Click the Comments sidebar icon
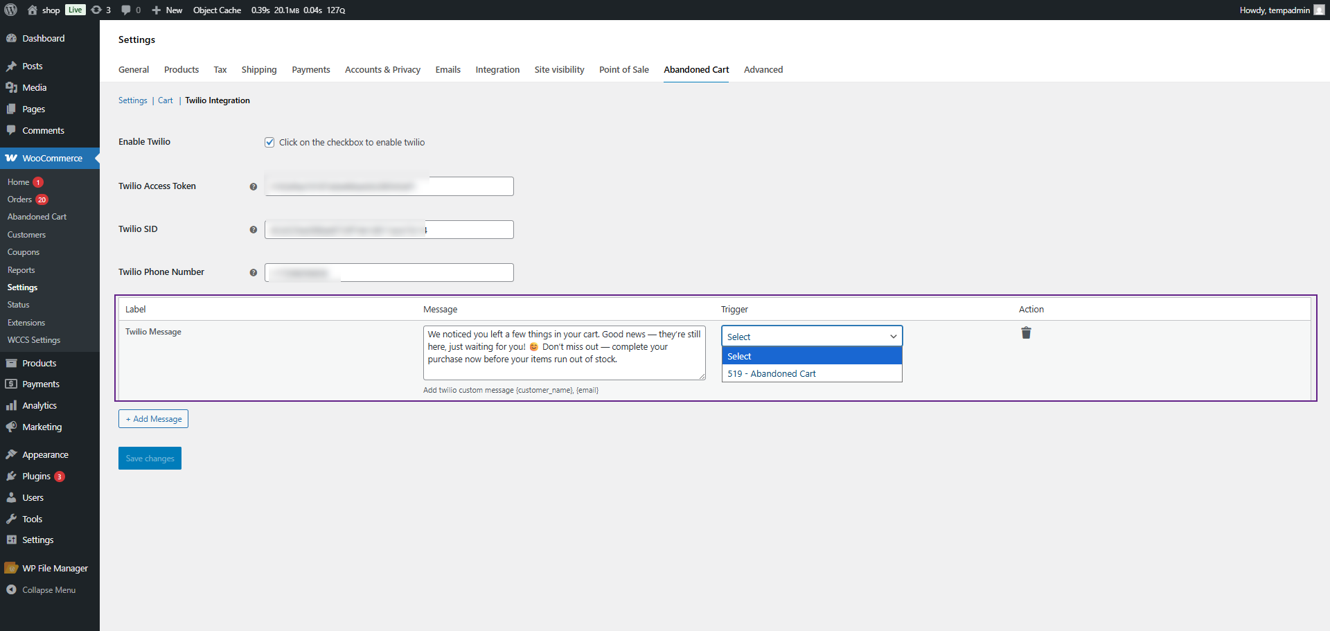This screenshot has width=1330, height=631. tap(11, 130)
